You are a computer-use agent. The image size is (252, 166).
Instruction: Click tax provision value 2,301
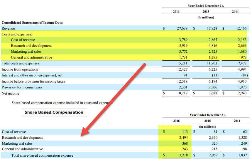(183, 87)
